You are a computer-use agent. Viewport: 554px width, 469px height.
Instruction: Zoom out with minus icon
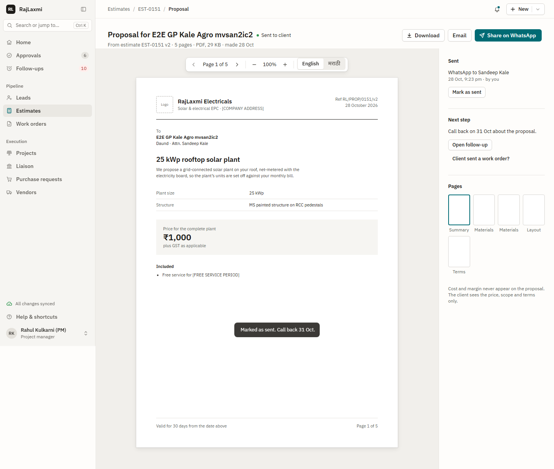[x=254, y=65]
